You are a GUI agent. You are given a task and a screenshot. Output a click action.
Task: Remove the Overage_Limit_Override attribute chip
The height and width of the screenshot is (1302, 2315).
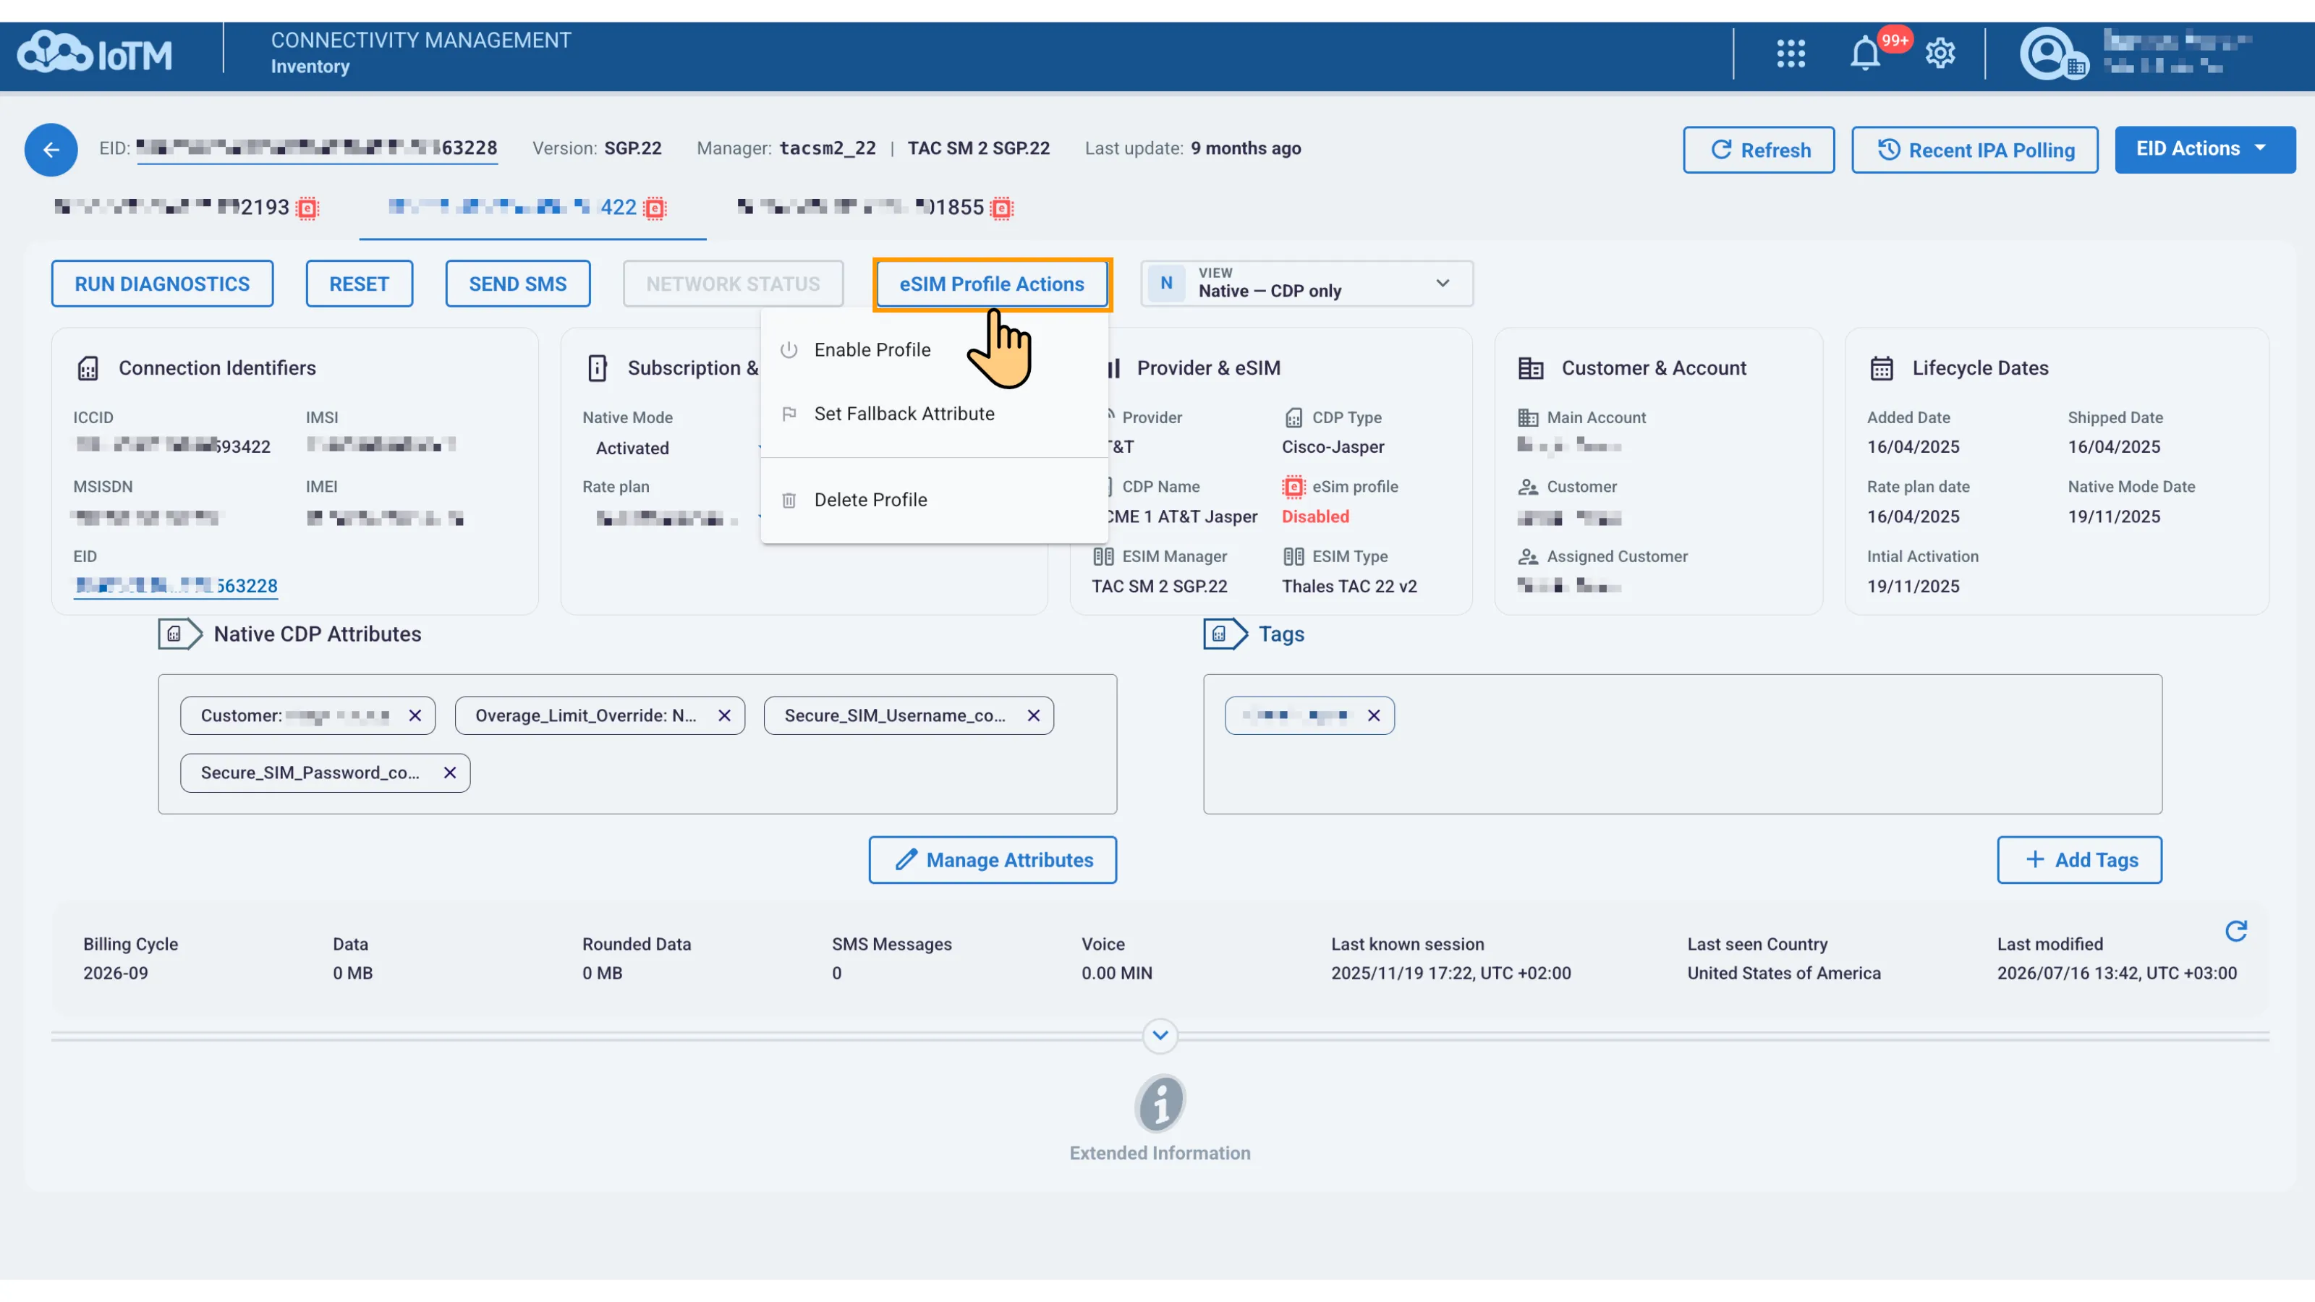coord(724,716)
